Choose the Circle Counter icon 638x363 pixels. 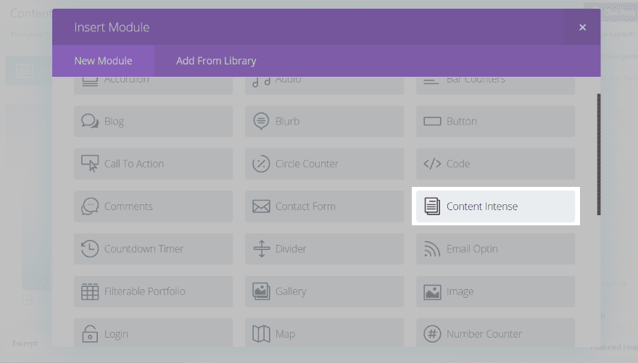pos(261,164)
